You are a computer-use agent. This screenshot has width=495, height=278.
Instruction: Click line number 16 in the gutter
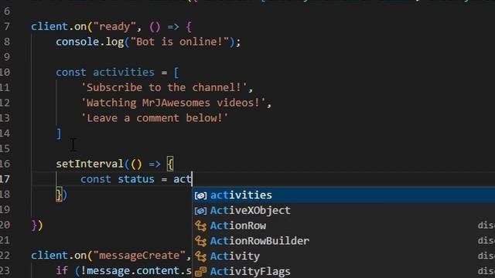tap(5, 164)
